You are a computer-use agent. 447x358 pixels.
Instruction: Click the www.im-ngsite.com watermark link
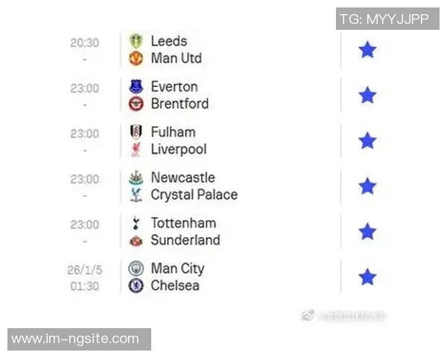coord(75,339)
